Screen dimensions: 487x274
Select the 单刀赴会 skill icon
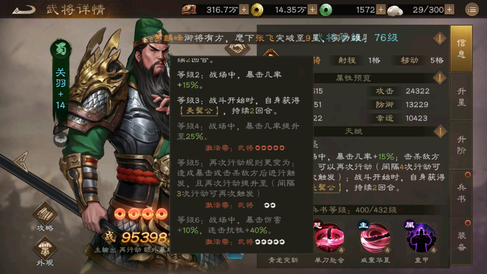point(329,238)
